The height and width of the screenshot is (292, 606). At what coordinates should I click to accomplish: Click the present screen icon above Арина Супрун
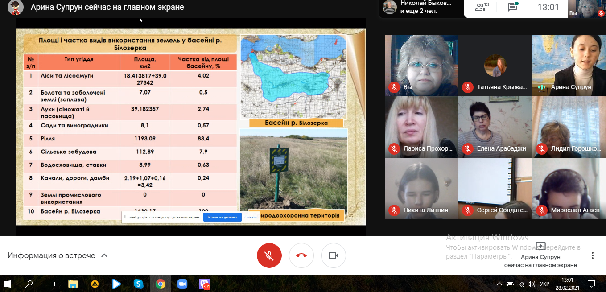pyautogui.click(x=540, y=246)
